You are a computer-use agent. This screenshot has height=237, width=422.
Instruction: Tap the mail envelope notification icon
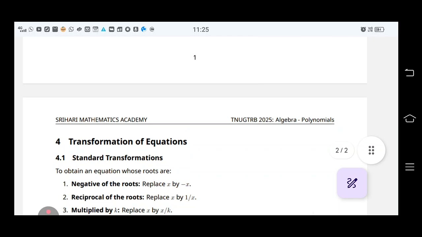[x=87, y=29]
